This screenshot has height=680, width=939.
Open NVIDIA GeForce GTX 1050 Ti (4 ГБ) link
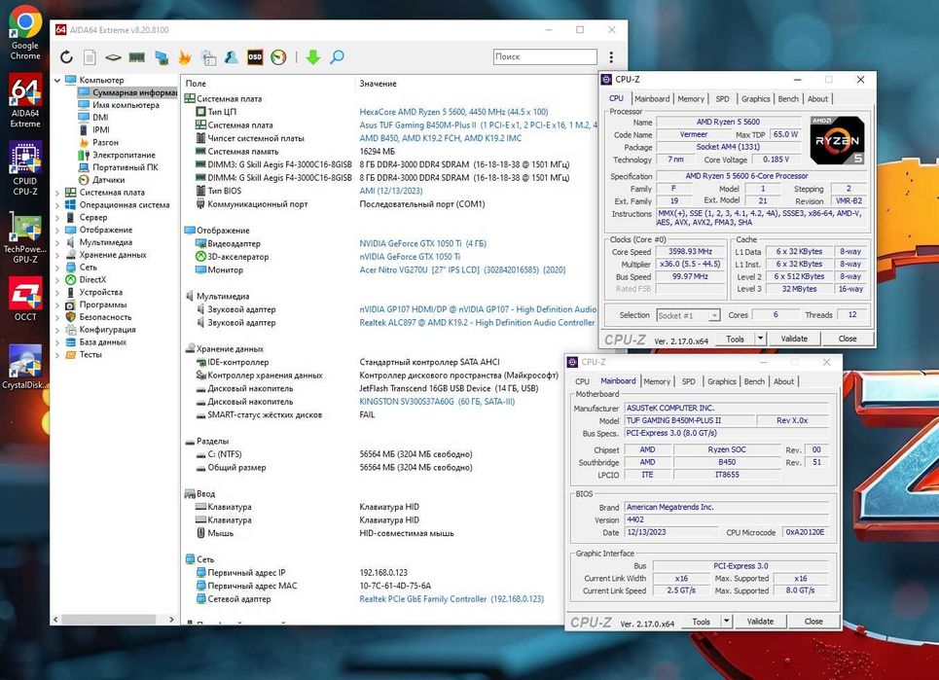coord(422,243)
